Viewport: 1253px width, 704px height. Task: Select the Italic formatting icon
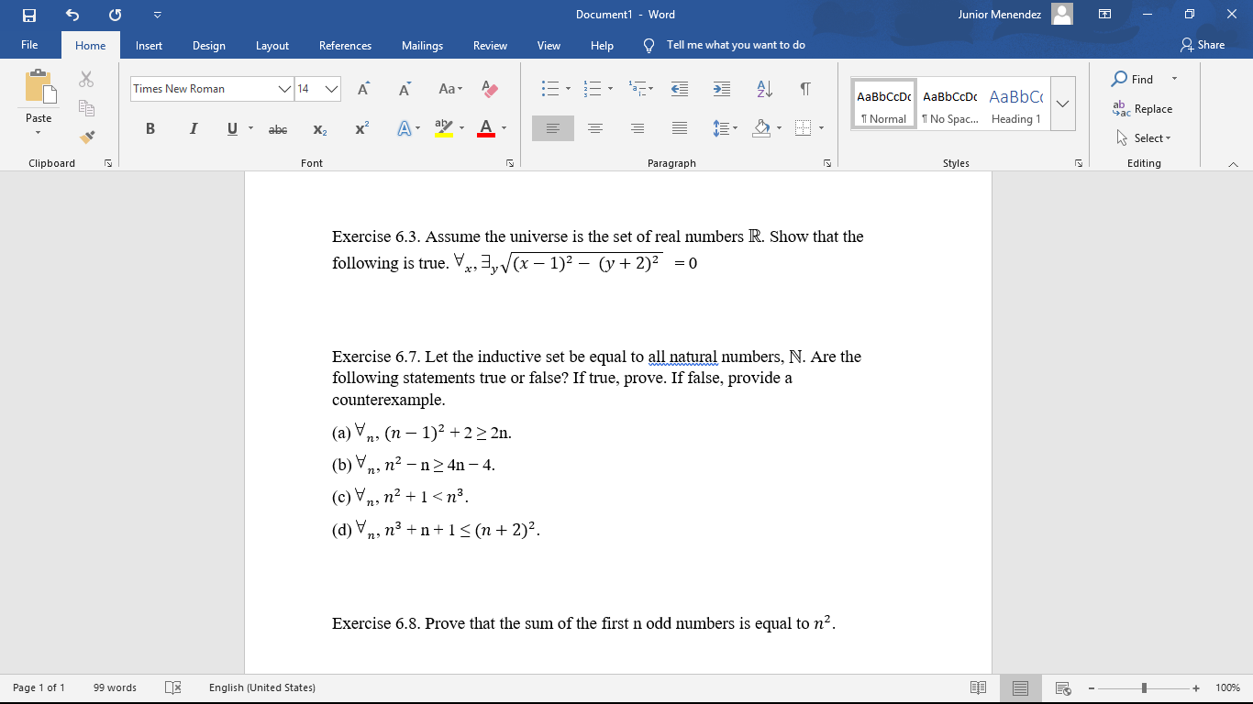[x=193, y=128]
